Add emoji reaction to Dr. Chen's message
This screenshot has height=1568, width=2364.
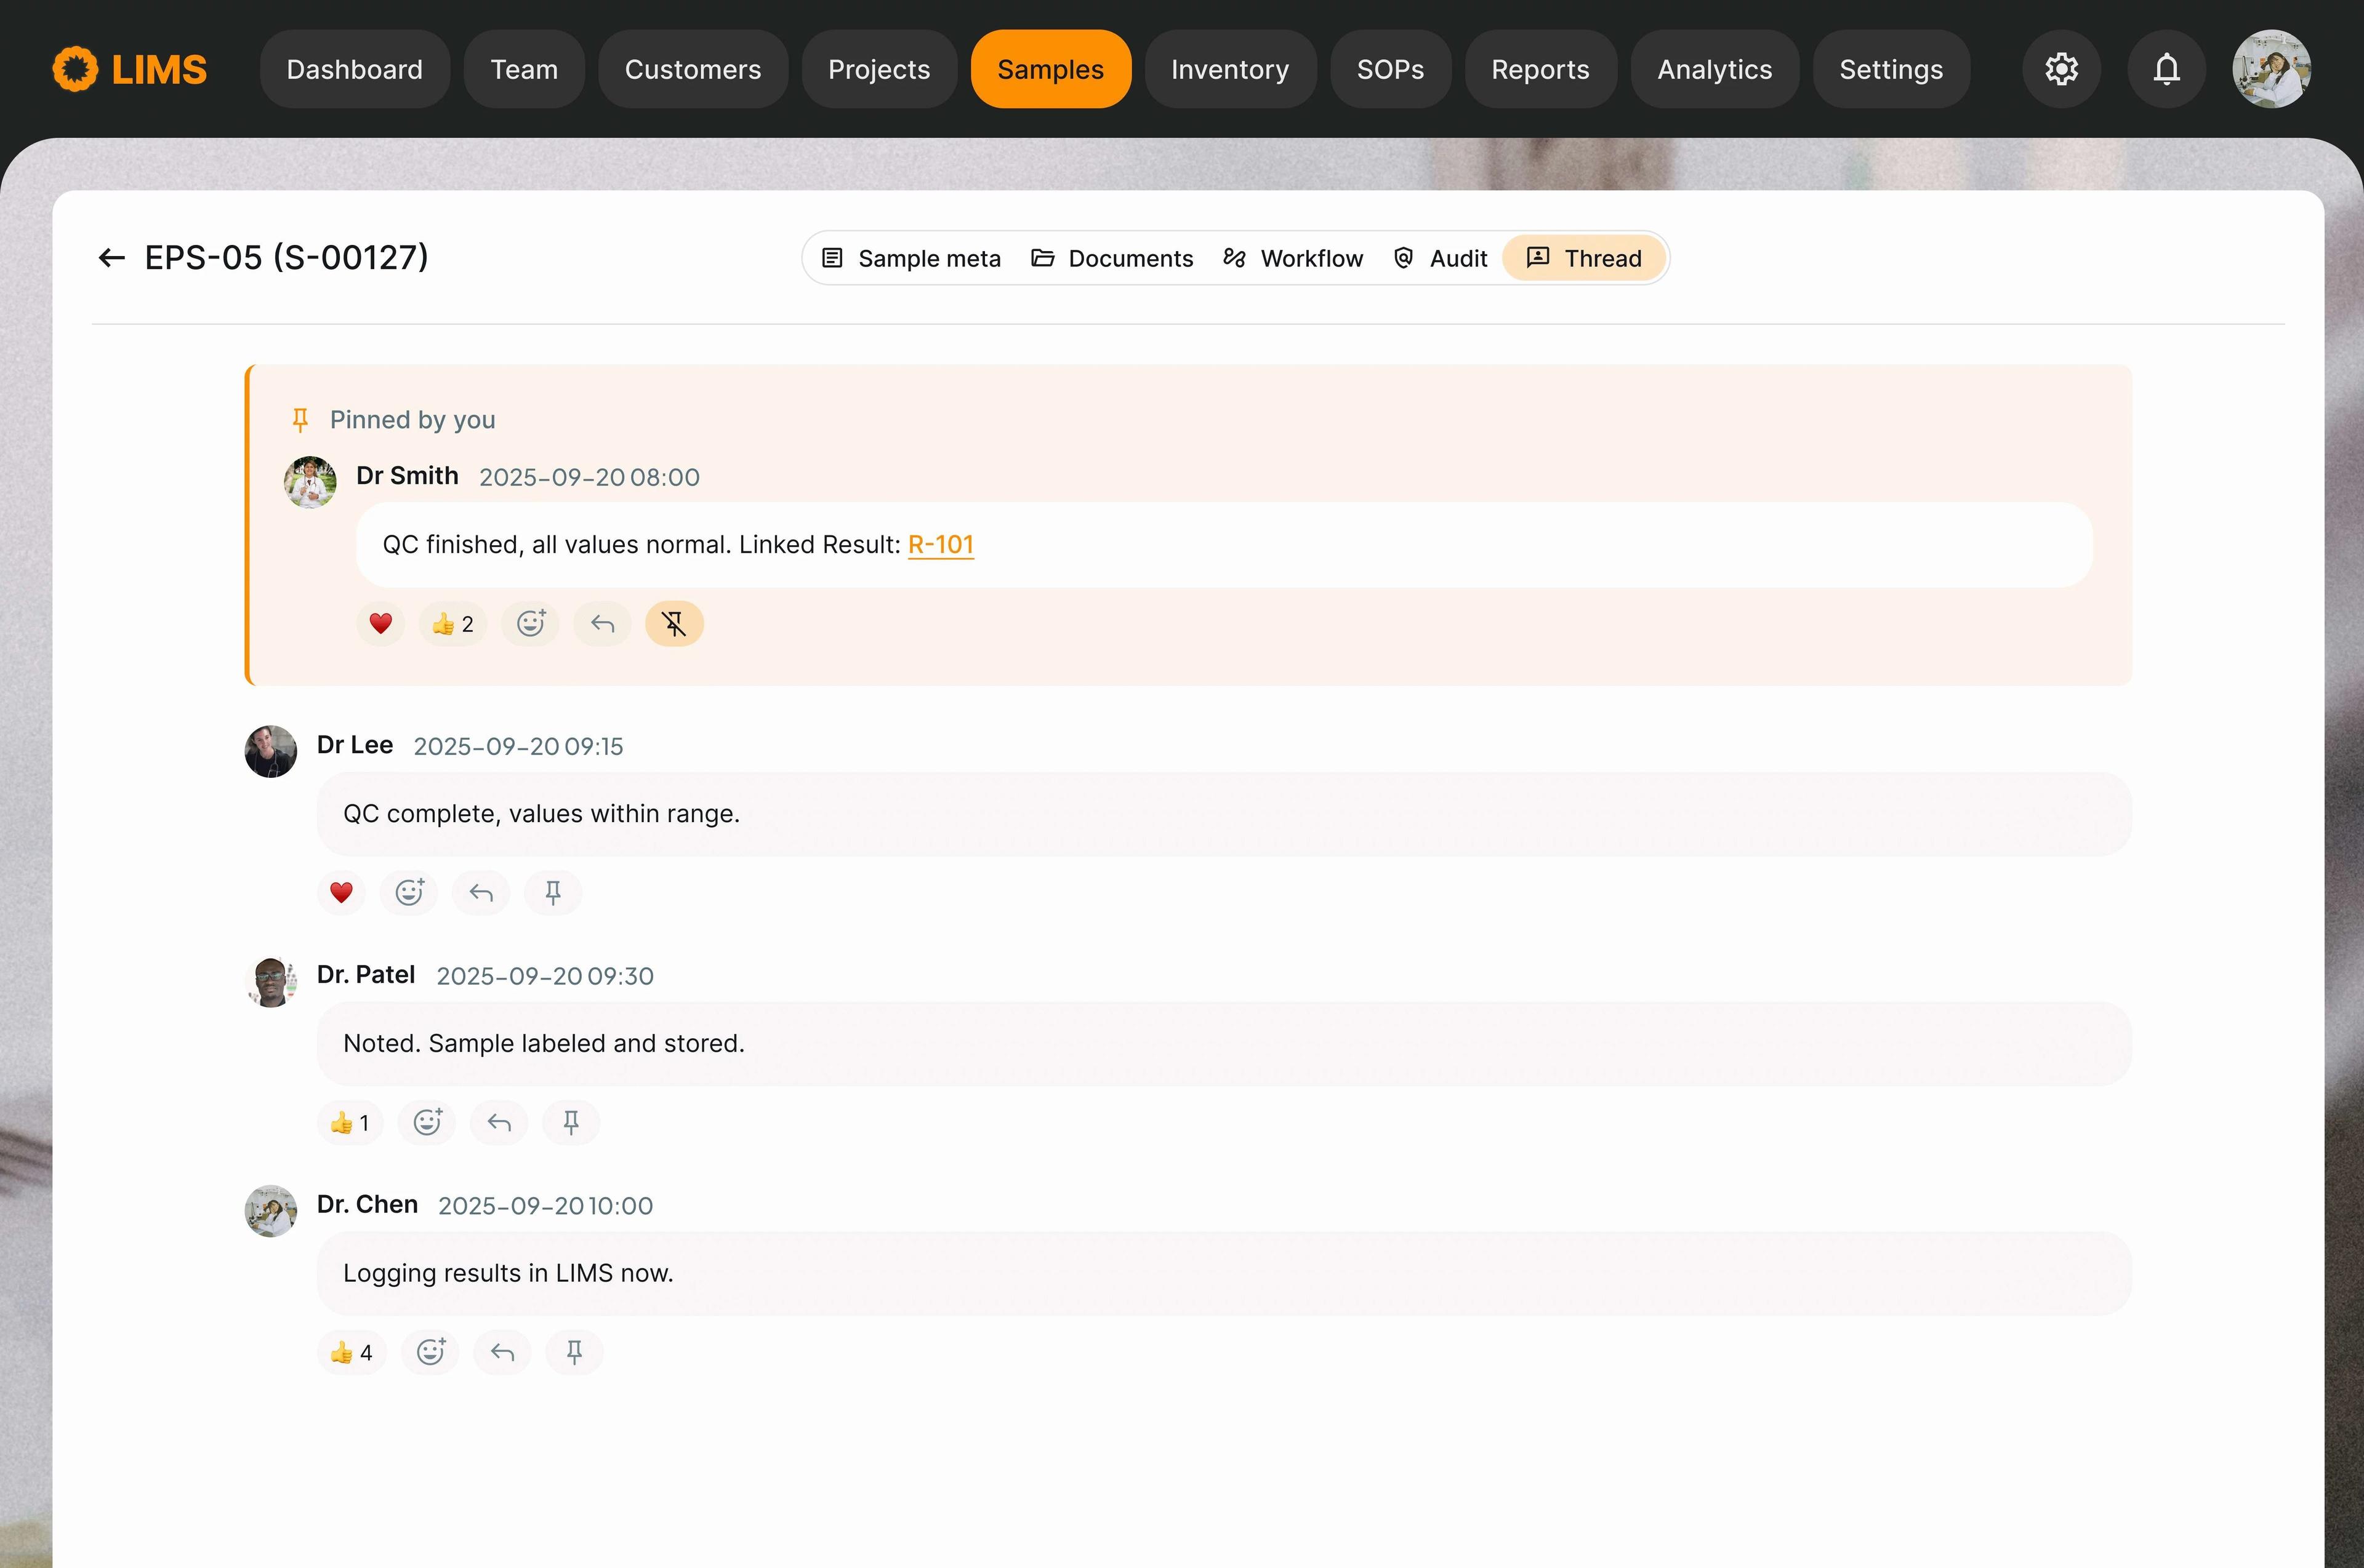(x=430, y=1352)
